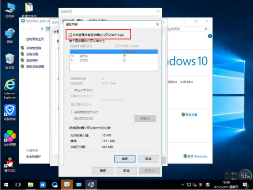The height and width of the screenshot is (190, 253).
Task: Click the 最大值 input field
Action: (112, 104)
